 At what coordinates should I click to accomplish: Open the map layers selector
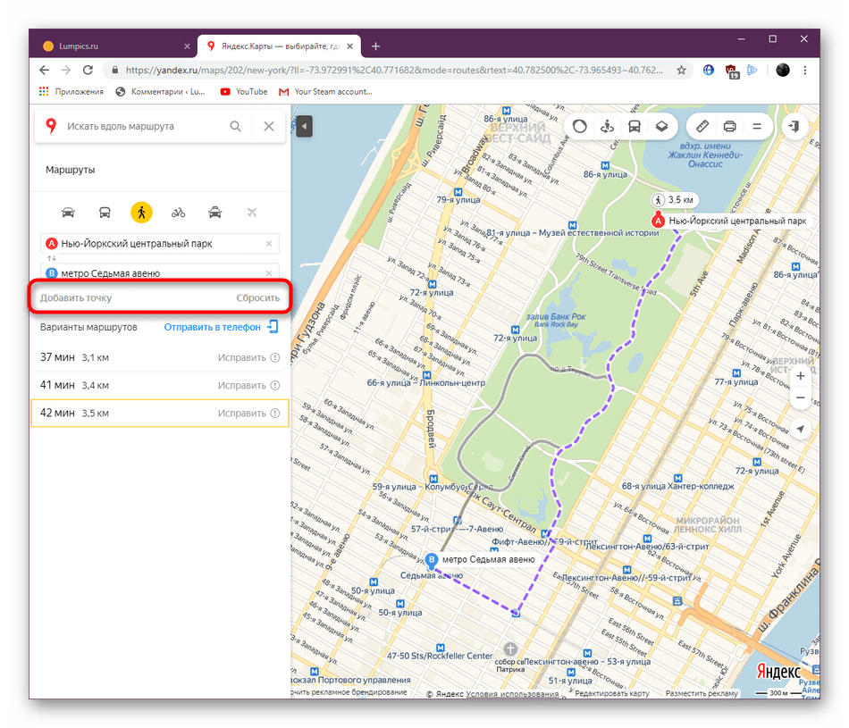tap(661, 126)
